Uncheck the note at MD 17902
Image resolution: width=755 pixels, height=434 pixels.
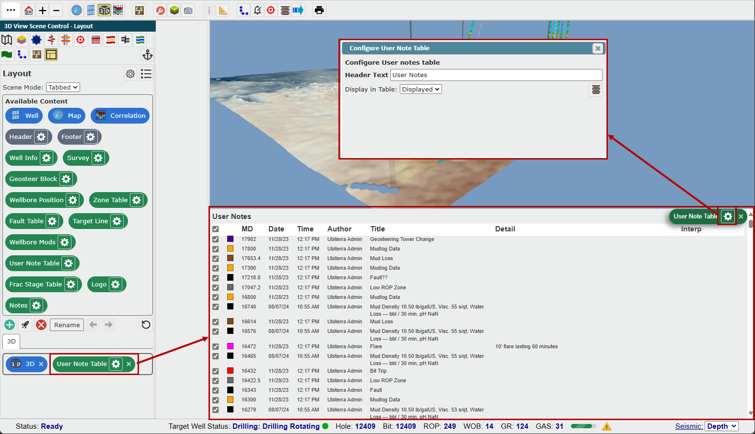(216, 240)
